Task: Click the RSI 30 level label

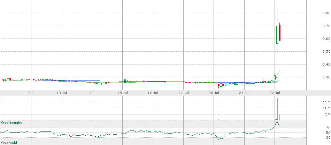Action: (328, 138)
